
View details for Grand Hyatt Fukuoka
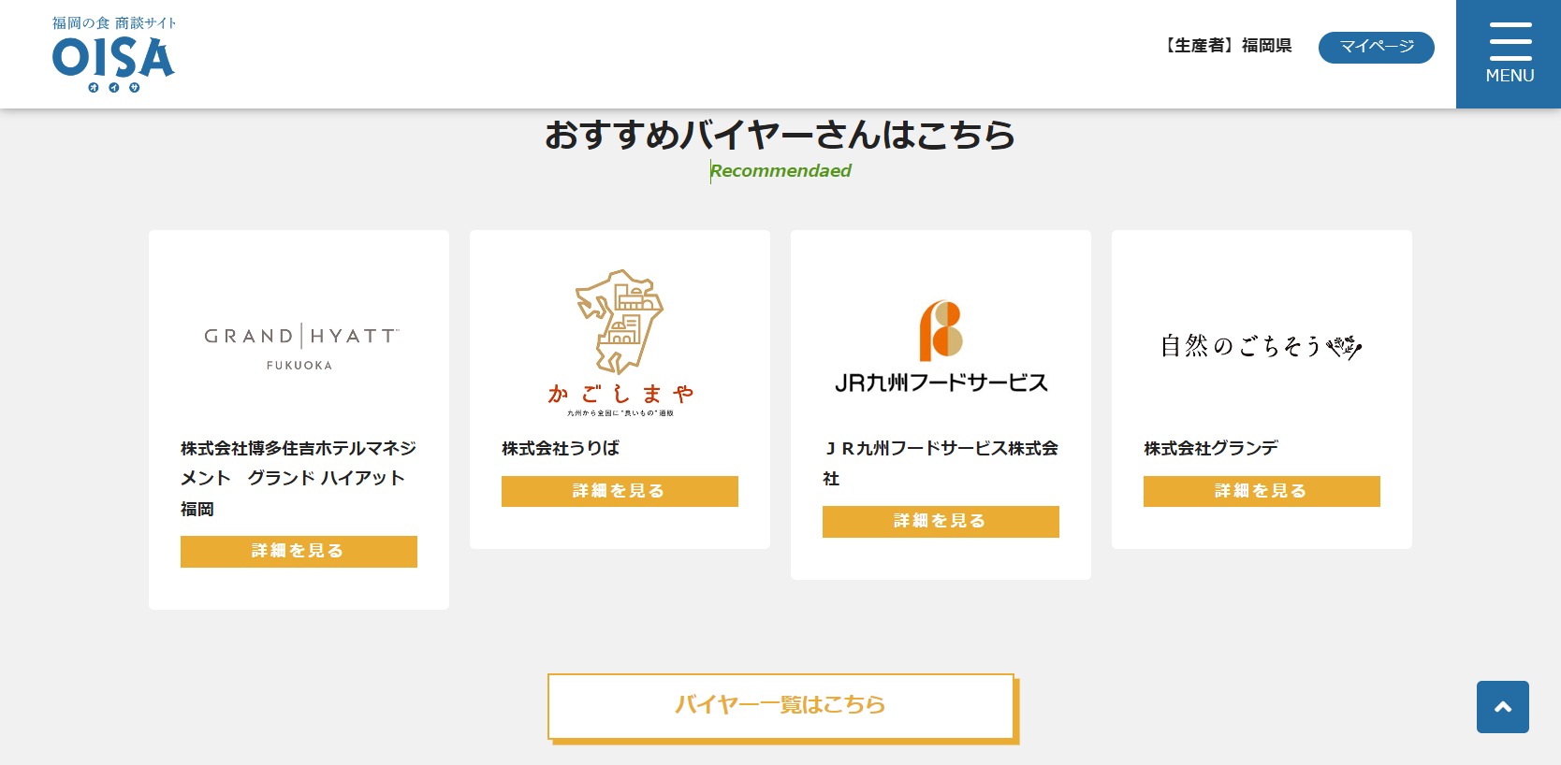(299, 552)
